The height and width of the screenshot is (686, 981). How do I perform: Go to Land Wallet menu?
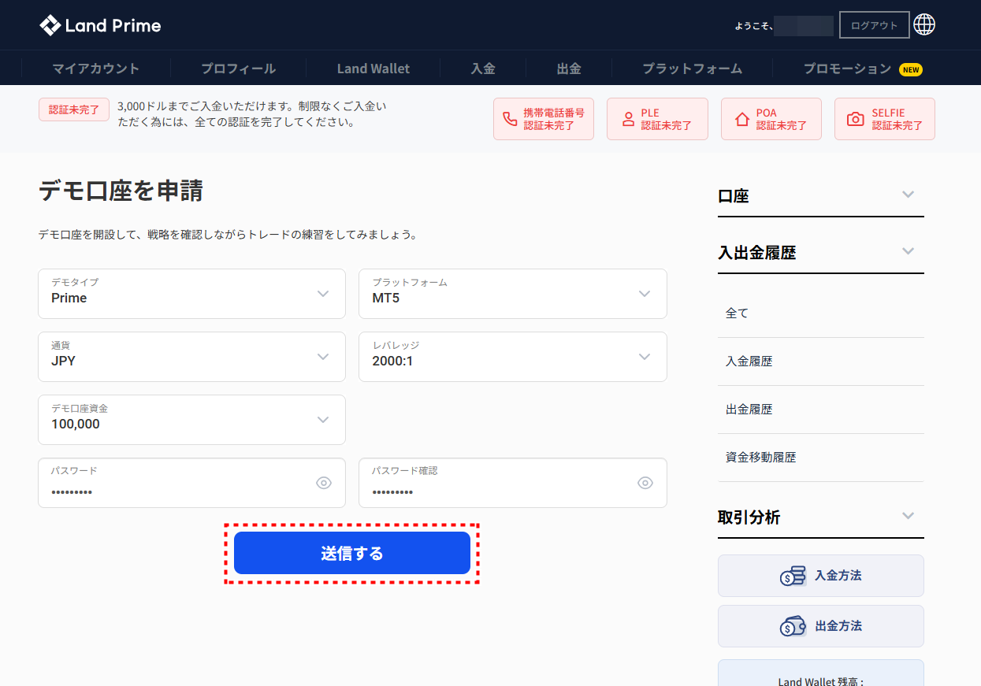pyautogui.click(x=373, y=69)
